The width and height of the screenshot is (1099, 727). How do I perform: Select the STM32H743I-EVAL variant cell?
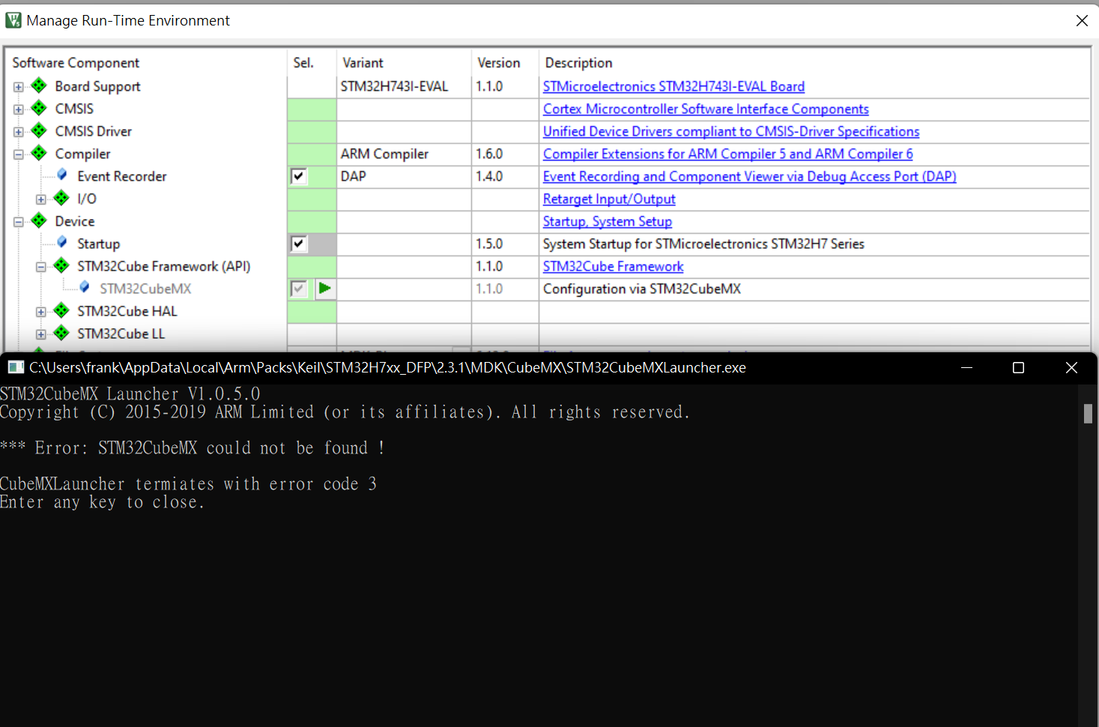coord(404,86)
